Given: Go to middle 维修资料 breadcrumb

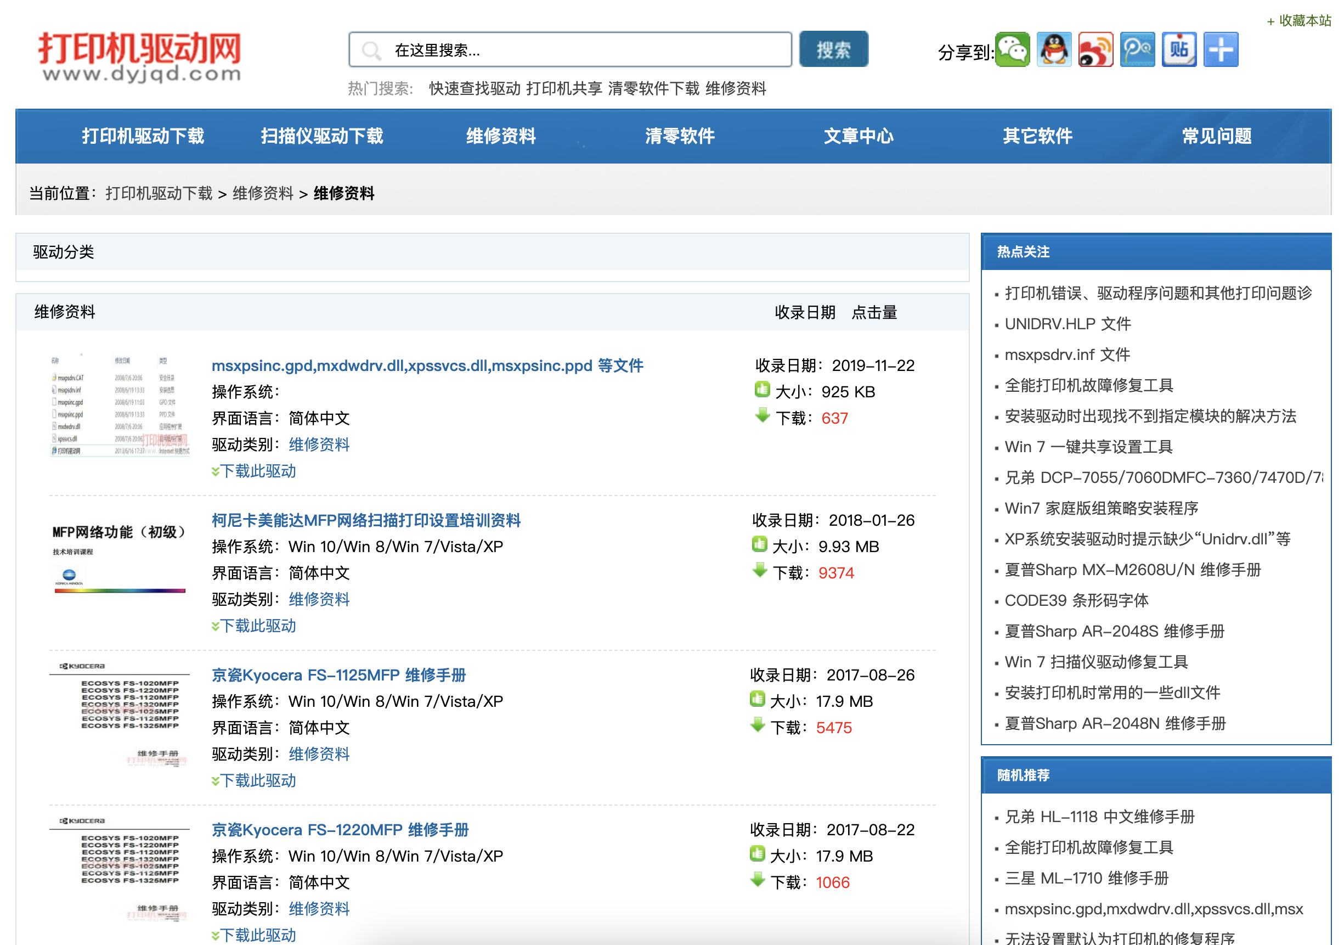Looking at the screenshot, I should point(263,193).
